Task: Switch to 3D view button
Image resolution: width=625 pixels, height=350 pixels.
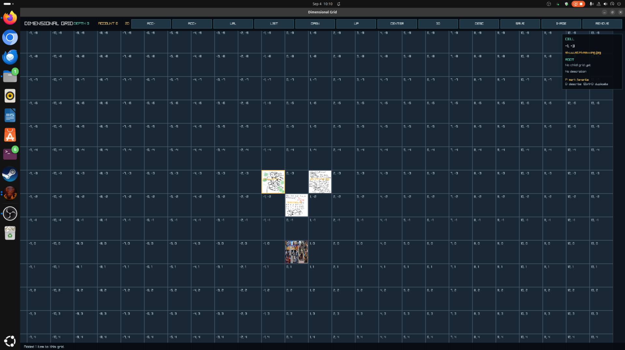Action: [438, 24]
